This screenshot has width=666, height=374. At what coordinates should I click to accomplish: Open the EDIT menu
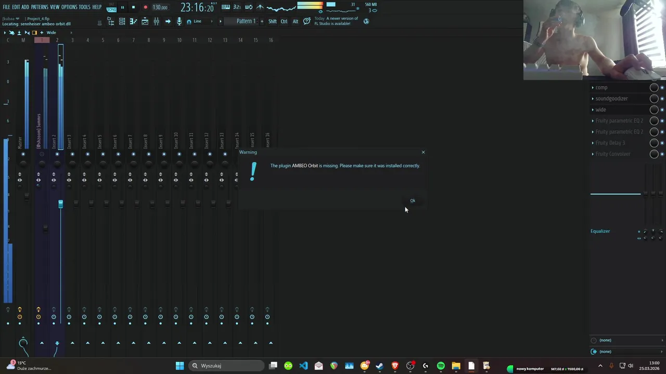tap(16, 7)
